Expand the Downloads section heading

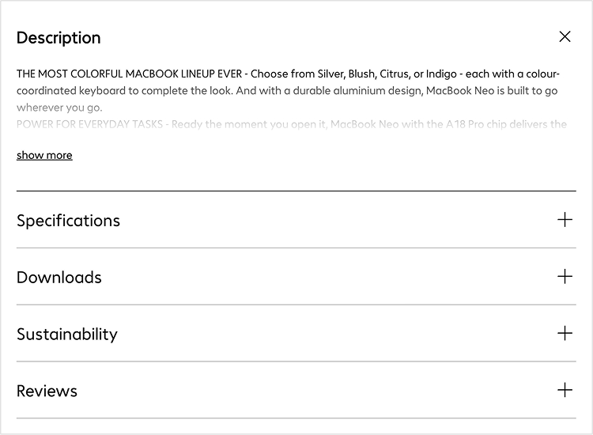click(59, 278)
